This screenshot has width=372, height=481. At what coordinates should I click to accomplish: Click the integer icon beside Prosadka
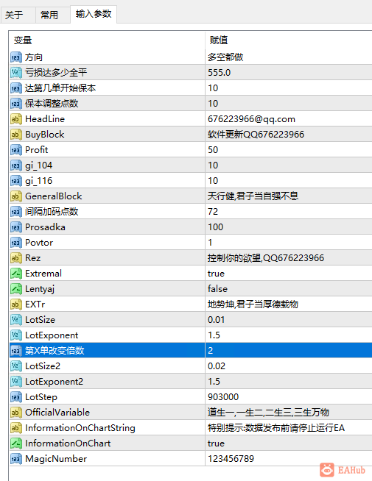point(16,227)
